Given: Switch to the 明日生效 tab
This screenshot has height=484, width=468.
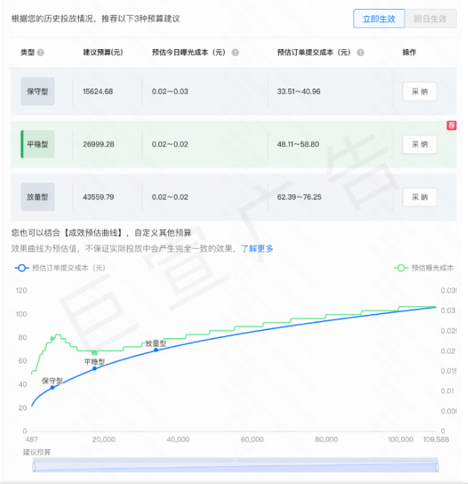Looking at the screenshot, I should 430,19.
